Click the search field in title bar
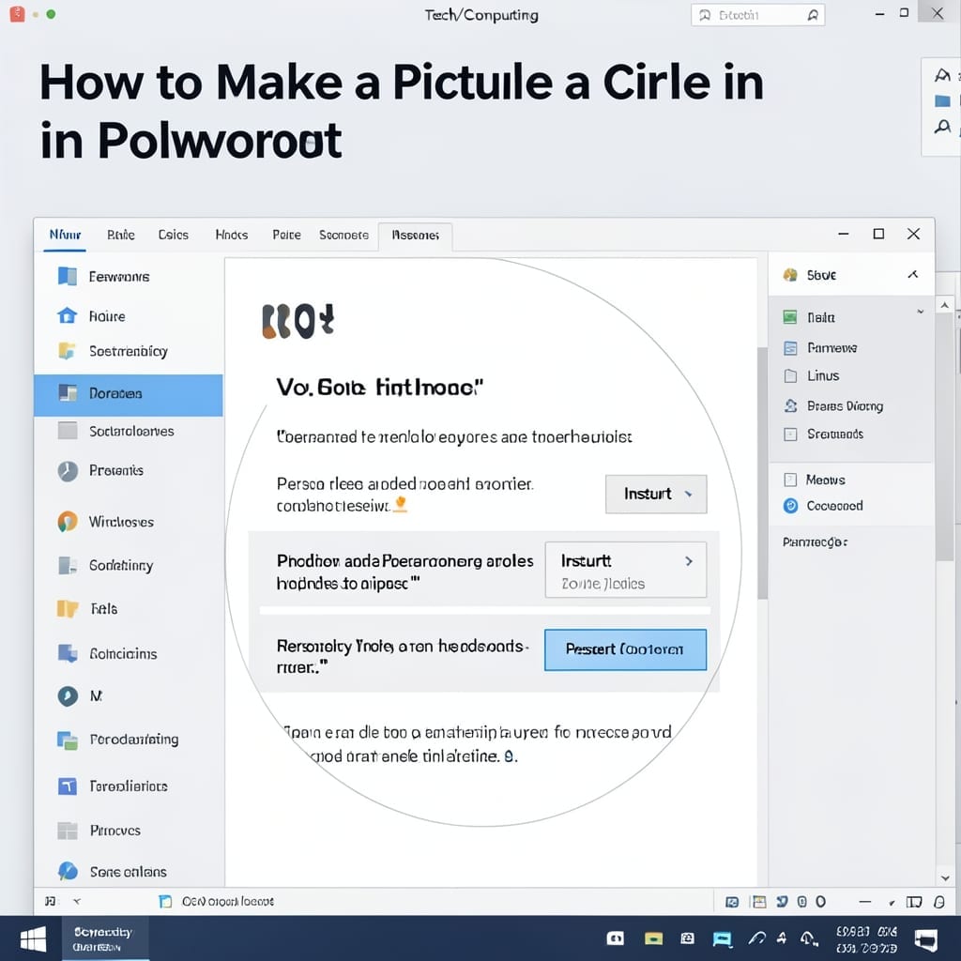This screenshot has width=961, height=961. tap(757, 15)
